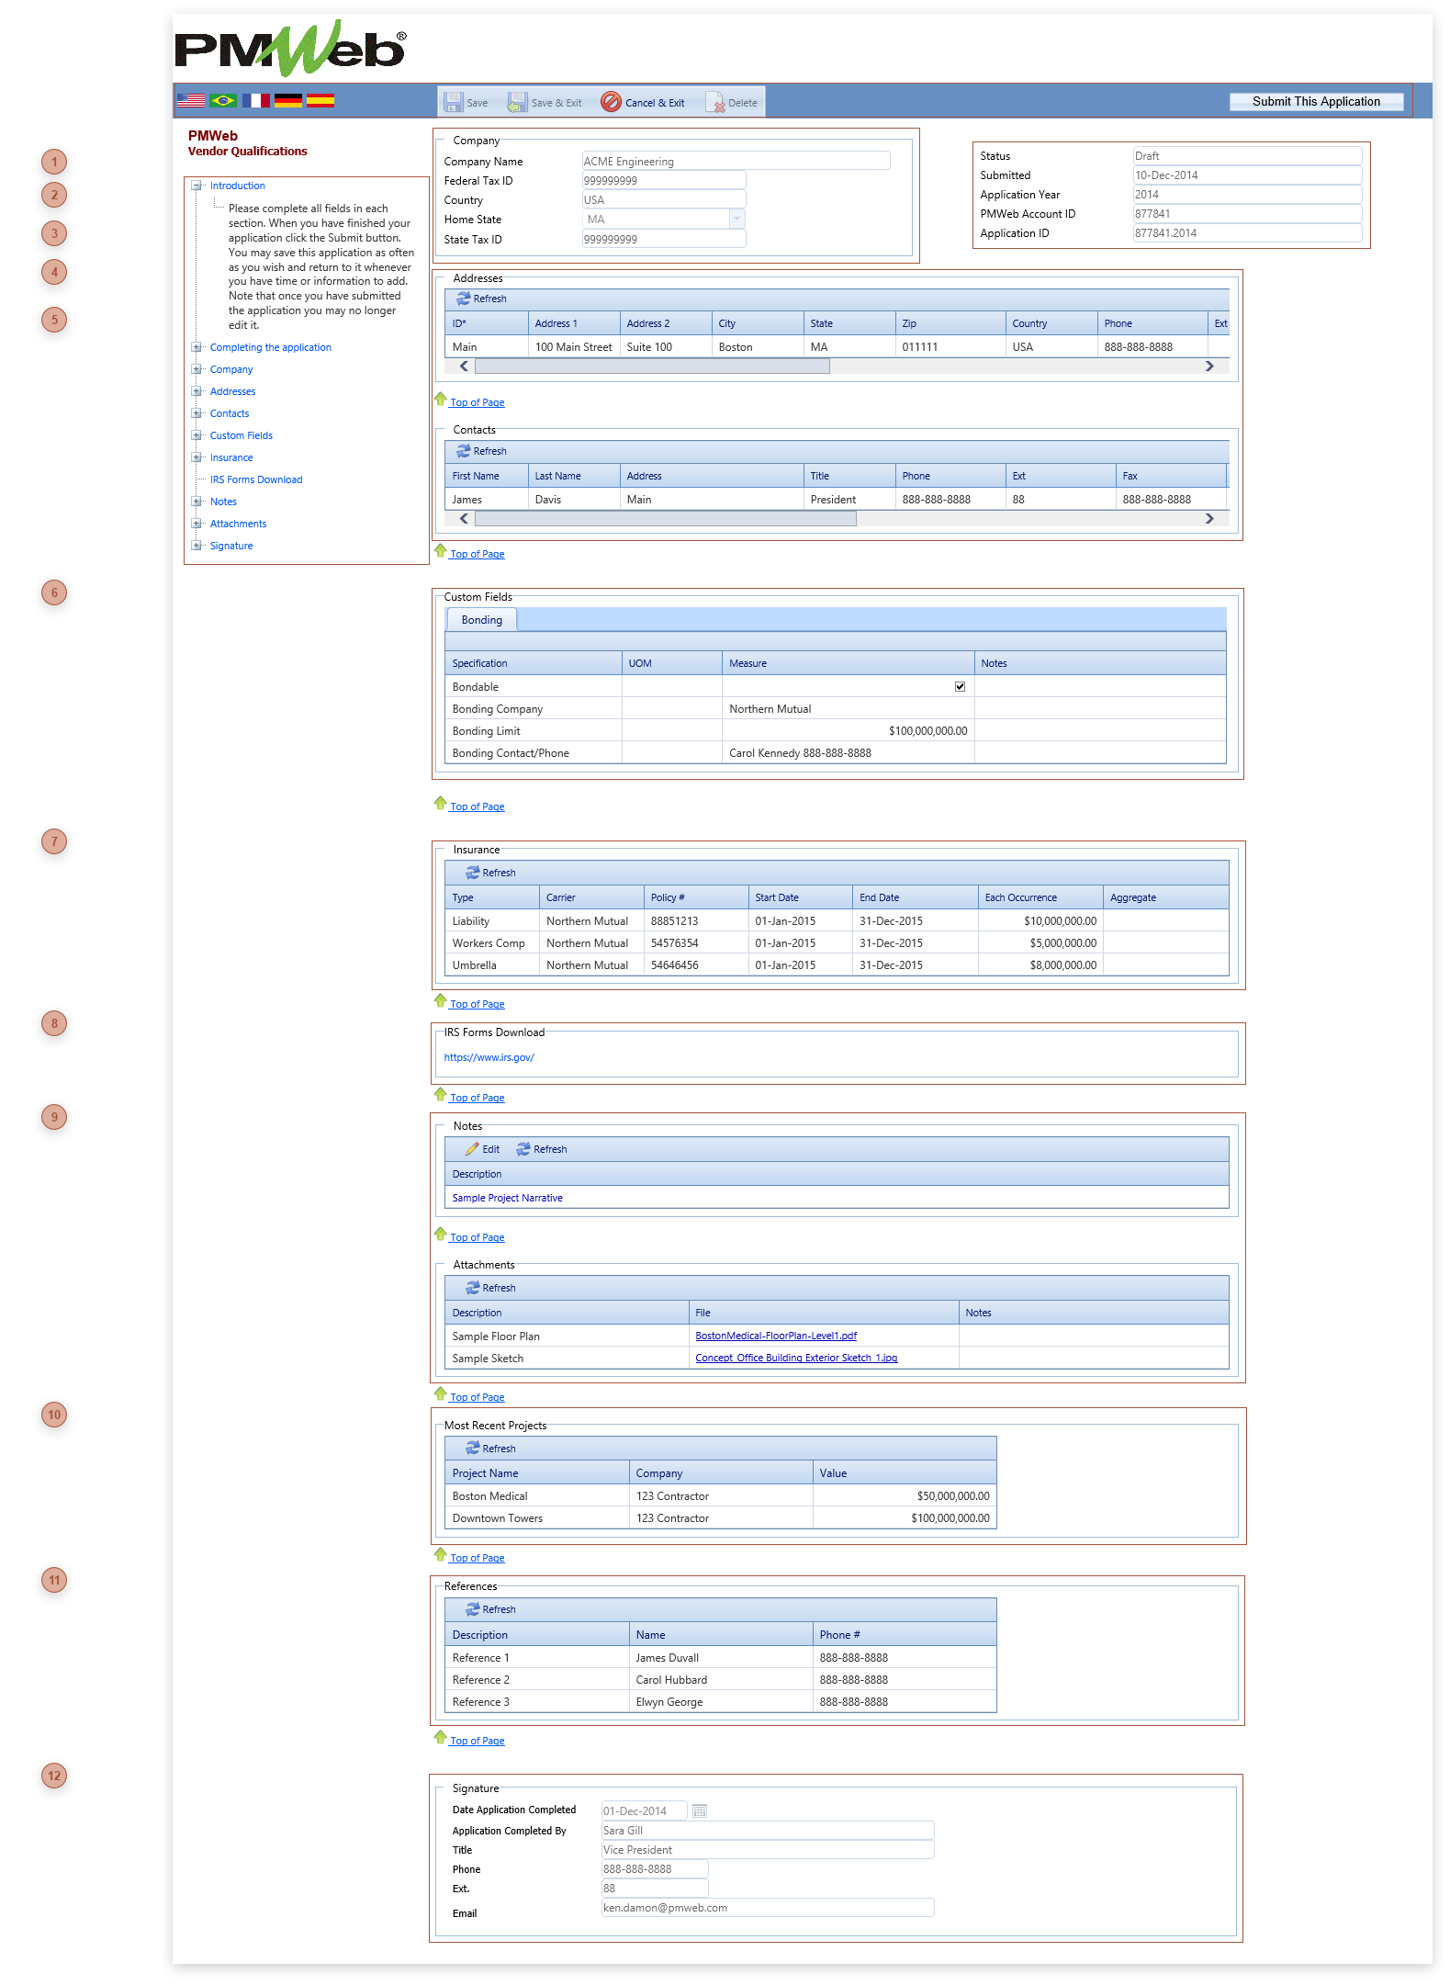Select the French flag language

(256, 101)
